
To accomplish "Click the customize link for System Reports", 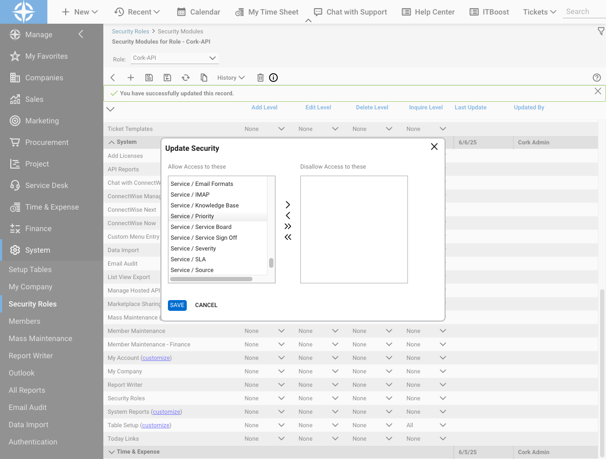I will click(x=167, y=412).
